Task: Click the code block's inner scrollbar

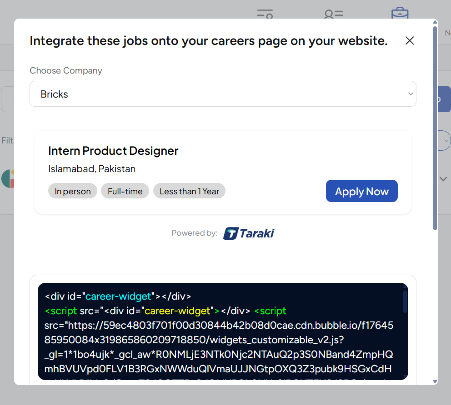Action: [405, 301]
